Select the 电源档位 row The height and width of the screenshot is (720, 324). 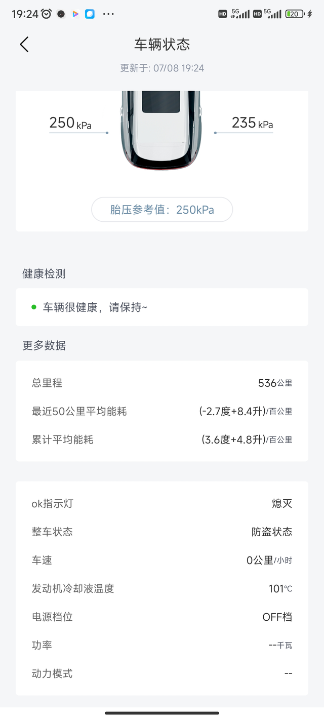162,617
